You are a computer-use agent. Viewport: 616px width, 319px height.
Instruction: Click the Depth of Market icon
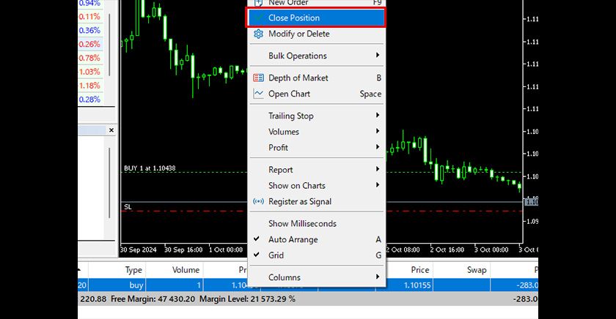click(x=258, y=78)
